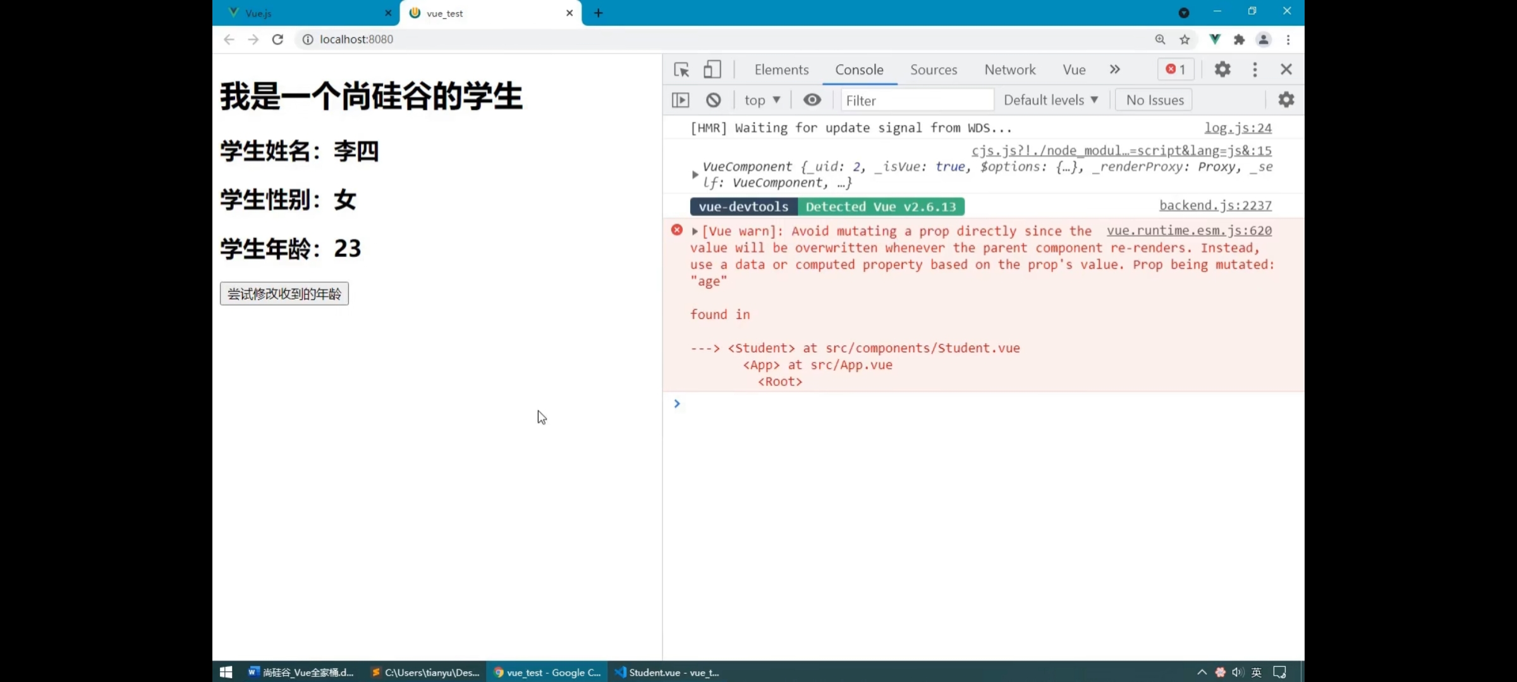Click the 尝试修改收到的年龄 button
The height and width of the screenshot is (682, 1517).
click(x=284, y=294)
